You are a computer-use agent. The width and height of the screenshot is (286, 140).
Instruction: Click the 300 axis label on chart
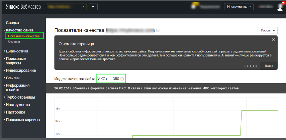tap(58, 134)
